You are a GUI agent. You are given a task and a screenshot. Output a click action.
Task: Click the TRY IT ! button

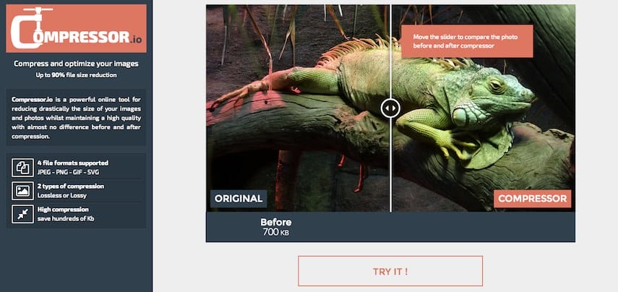pyautogui.click(x=390, y=271)
